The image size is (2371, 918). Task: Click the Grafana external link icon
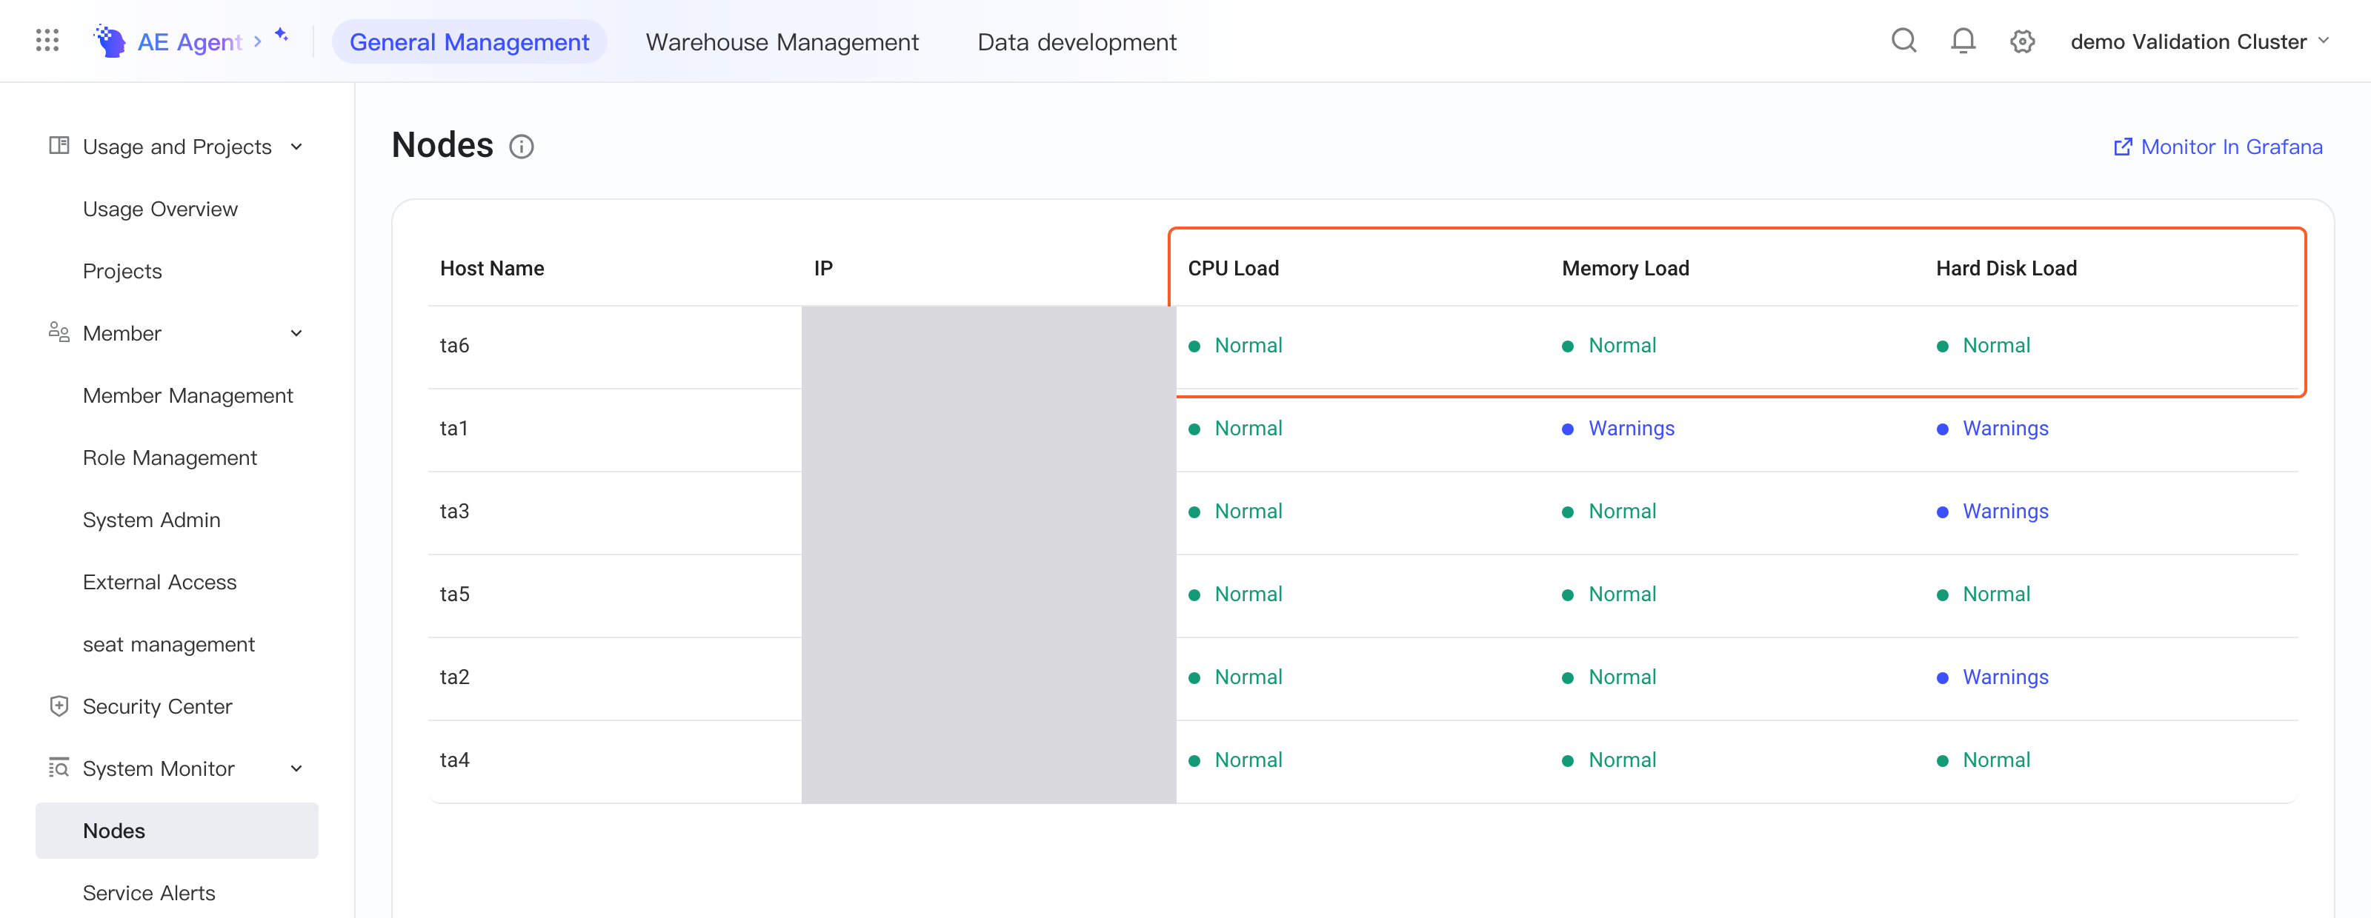pos(2123,147)
